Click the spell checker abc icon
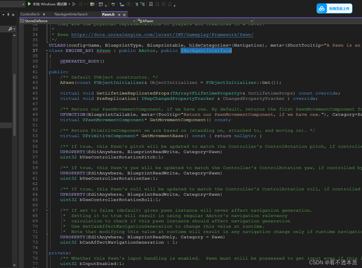 click(x=113, y=4)
